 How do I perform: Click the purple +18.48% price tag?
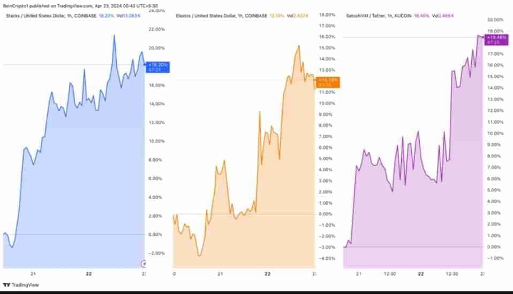tap(496, 39)
